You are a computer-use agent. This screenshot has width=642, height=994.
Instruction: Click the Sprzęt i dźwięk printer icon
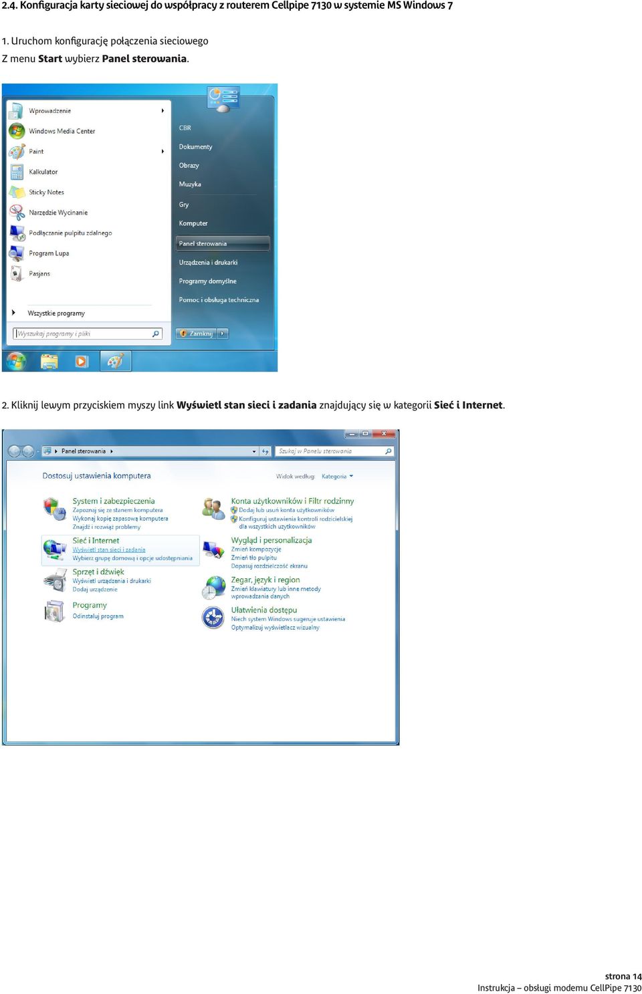54,581
